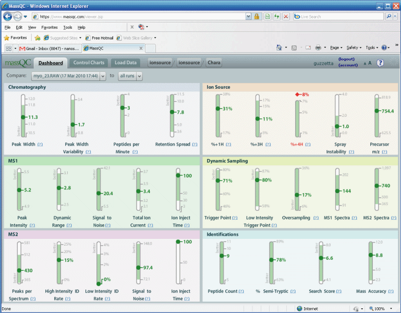This screenshot has height=313, width=401.
Task: Click the red toolbar icon beside the close X
Action: [x=141, y=27]
